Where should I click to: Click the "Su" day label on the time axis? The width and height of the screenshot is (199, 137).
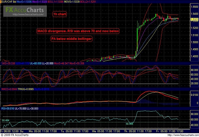22,131
